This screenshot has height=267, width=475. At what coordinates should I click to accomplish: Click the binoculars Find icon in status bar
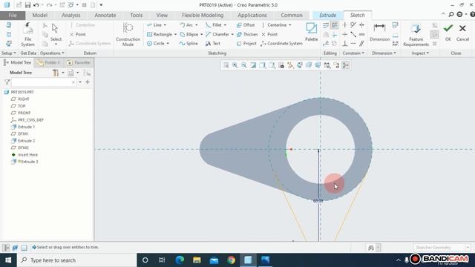[371, 248]
